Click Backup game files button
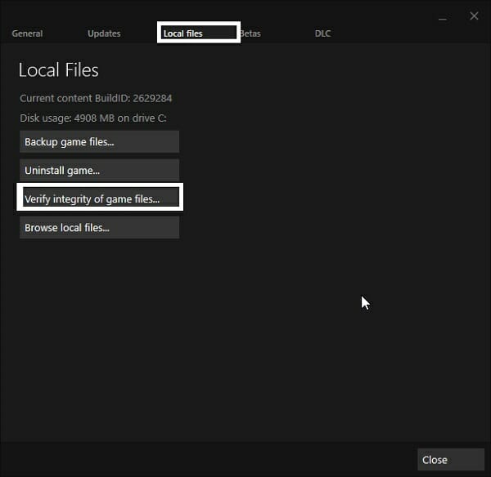491x477 pixels. (x=99, y=142)
